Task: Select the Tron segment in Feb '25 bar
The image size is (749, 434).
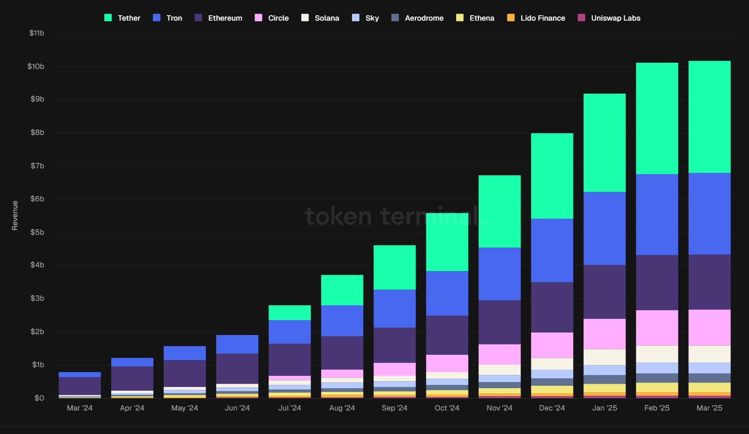Action: (x=657, y=215)
